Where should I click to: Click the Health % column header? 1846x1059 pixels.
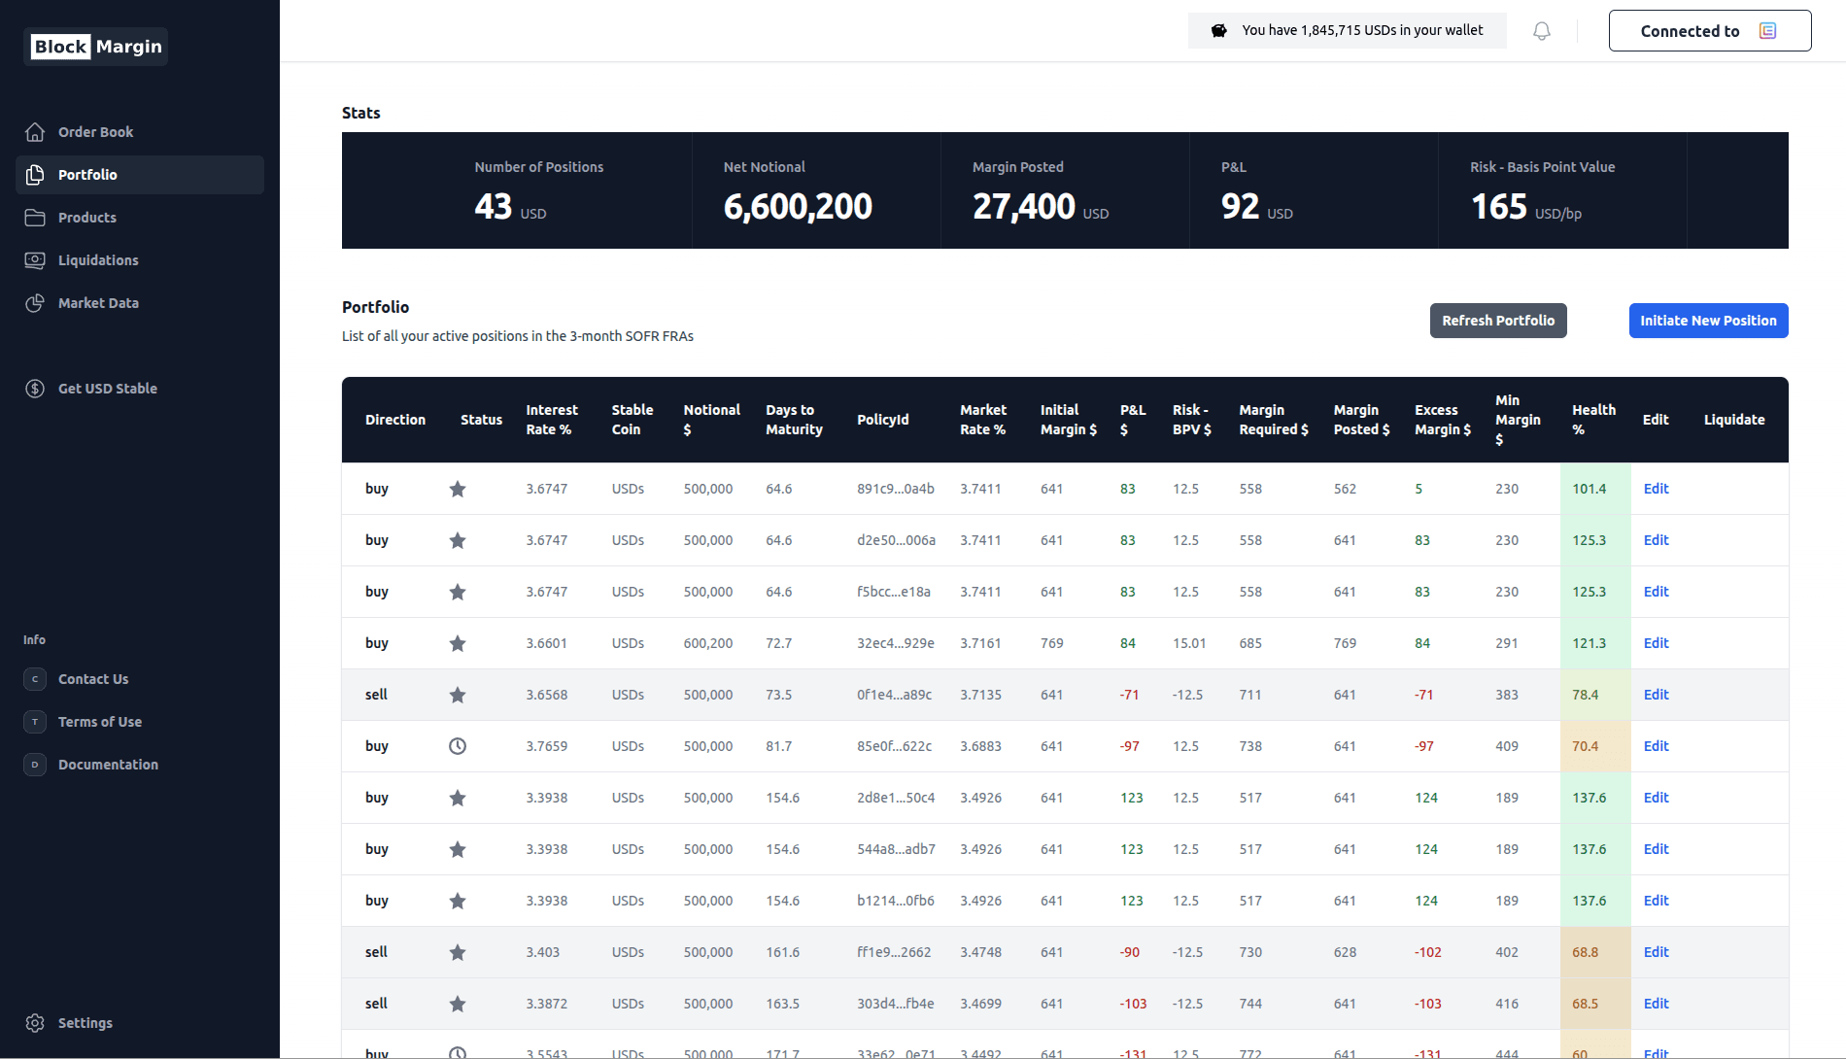(1593, 420)
